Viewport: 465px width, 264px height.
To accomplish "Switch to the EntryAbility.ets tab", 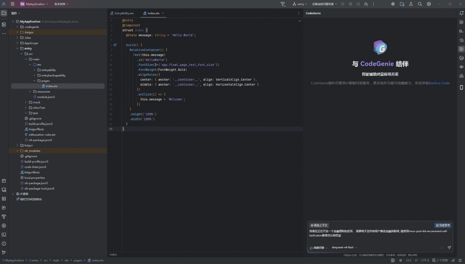I will coord(122,13).
